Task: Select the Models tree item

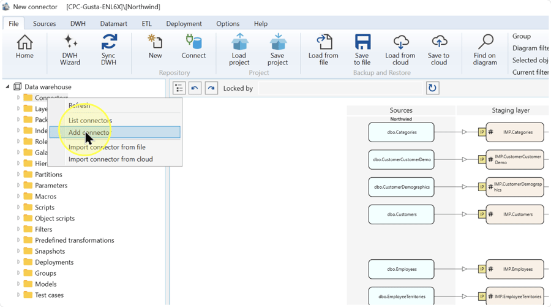Action: click(x=46, y=284)
